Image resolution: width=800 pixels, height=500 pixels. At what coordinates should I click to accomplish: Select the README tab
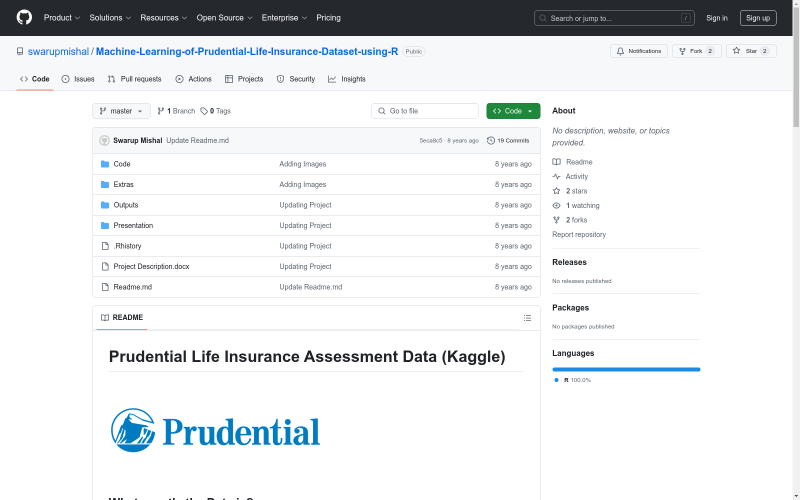(122, 317)
